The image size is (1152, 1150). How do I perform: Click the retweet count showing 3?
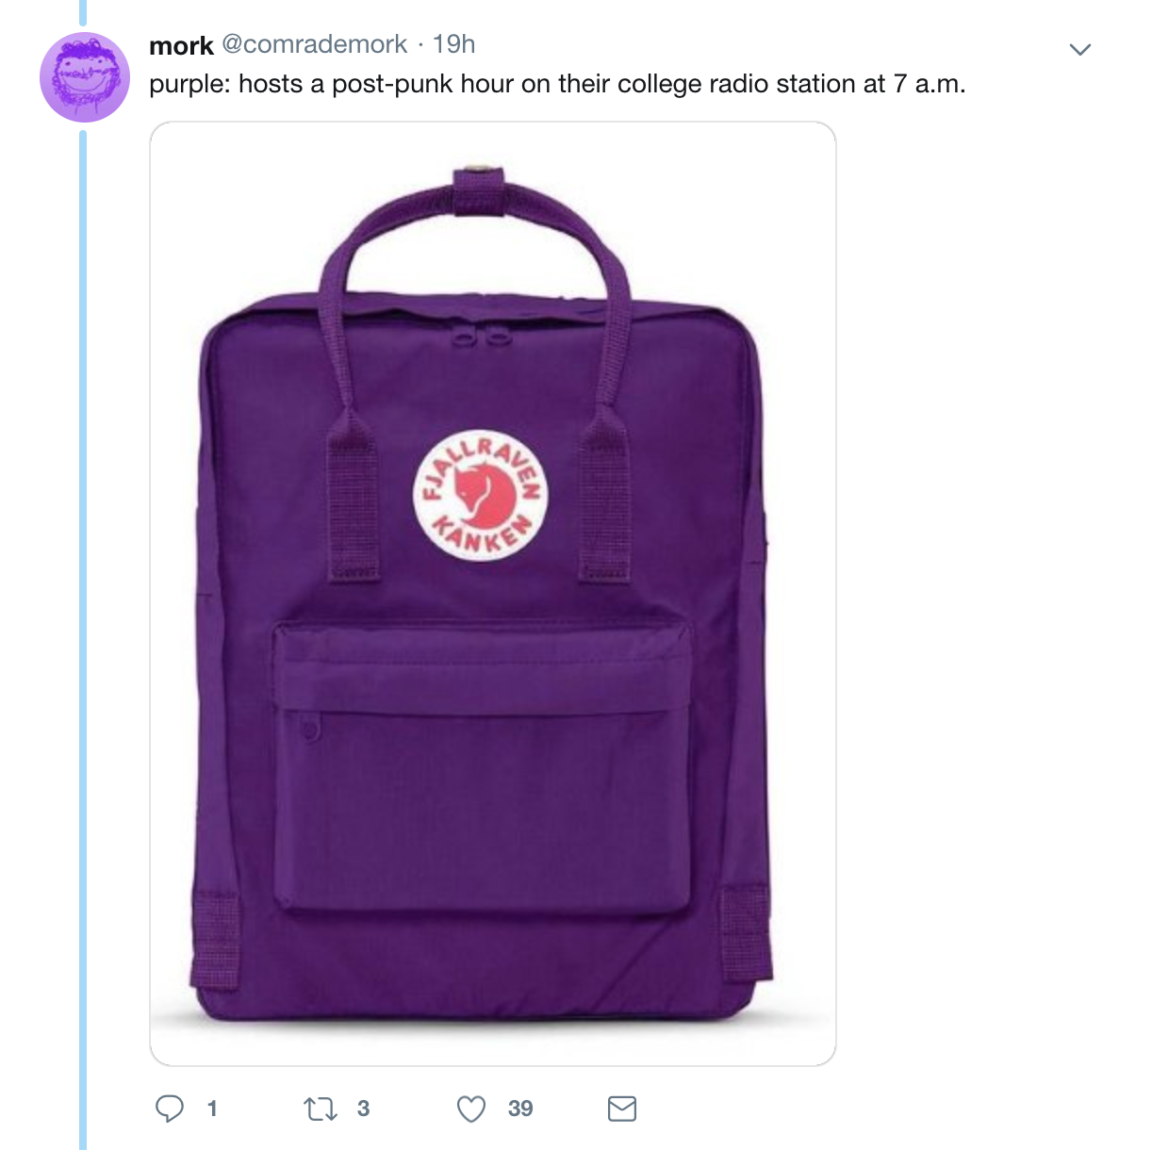[363, 1109]
